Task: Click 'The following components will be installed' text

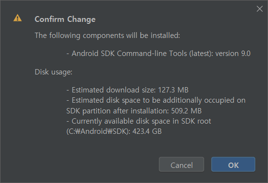Action: tap(107, 36)
